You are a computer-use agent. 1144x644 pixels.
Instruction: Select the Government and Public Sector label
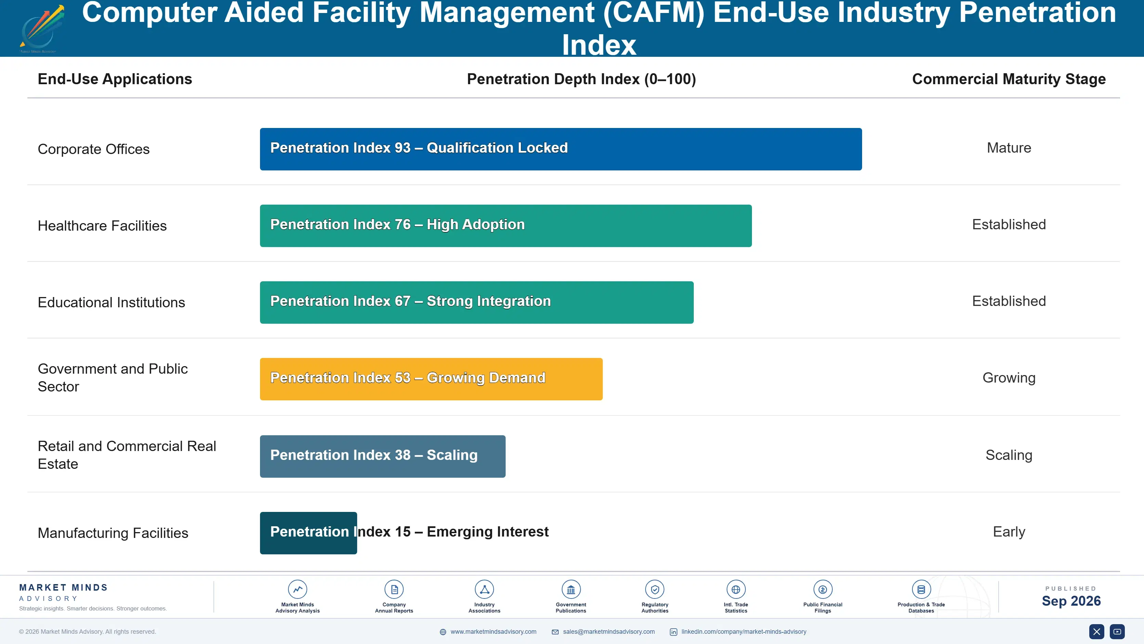[x=113, y=377]
